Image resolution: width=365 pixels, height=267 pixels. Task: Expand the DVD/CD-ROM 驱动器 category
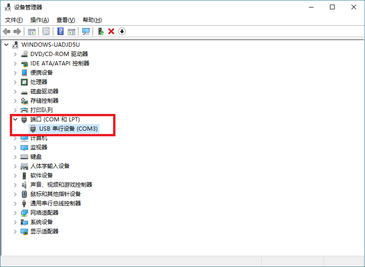coord(15,54)
